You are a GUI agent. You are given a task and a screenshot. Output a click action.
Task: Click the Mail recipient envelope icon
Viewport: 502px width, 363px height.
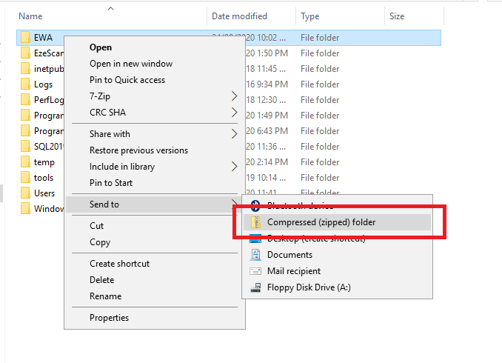click(255, 271)
